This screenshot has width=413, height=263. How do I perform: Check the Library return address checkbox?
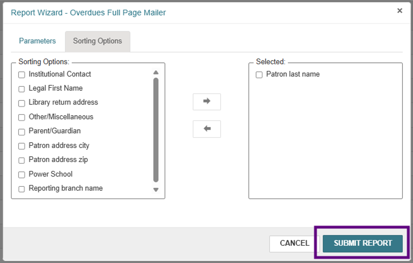tap(21, 103)
